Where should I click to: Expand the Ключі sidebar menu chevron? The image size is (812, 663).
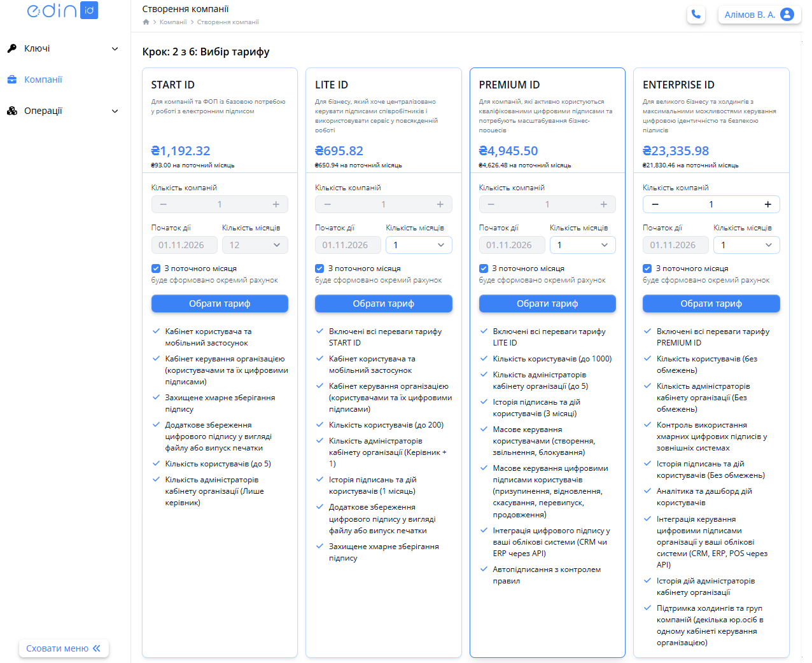pos(115,48)
